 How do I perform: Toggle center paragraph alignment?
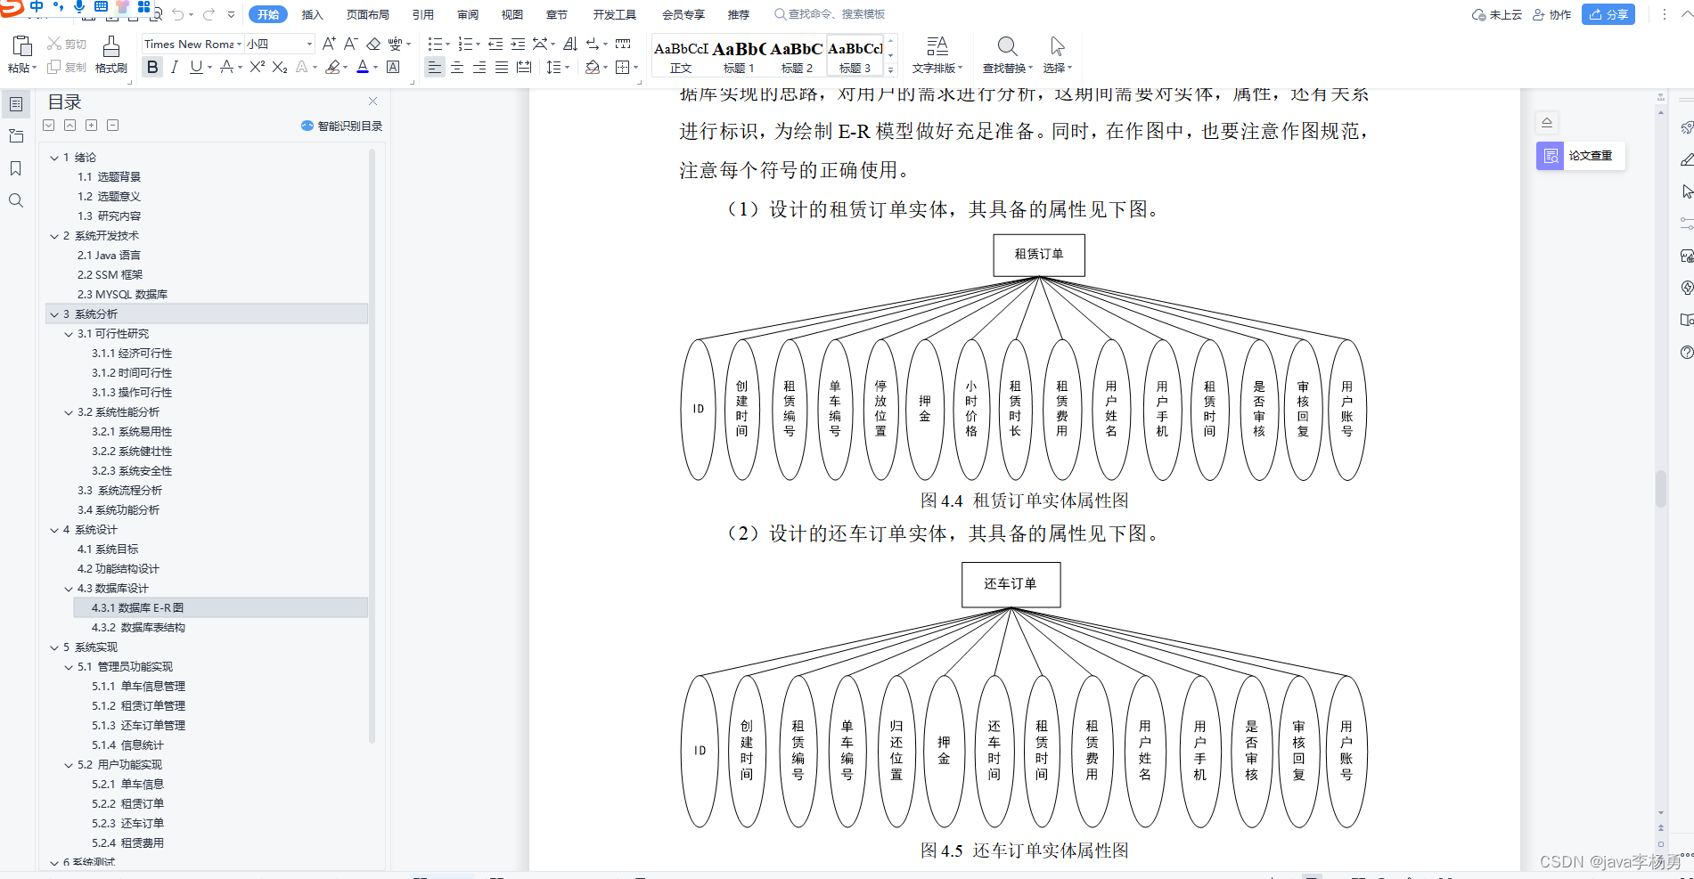tap(457, 67)
